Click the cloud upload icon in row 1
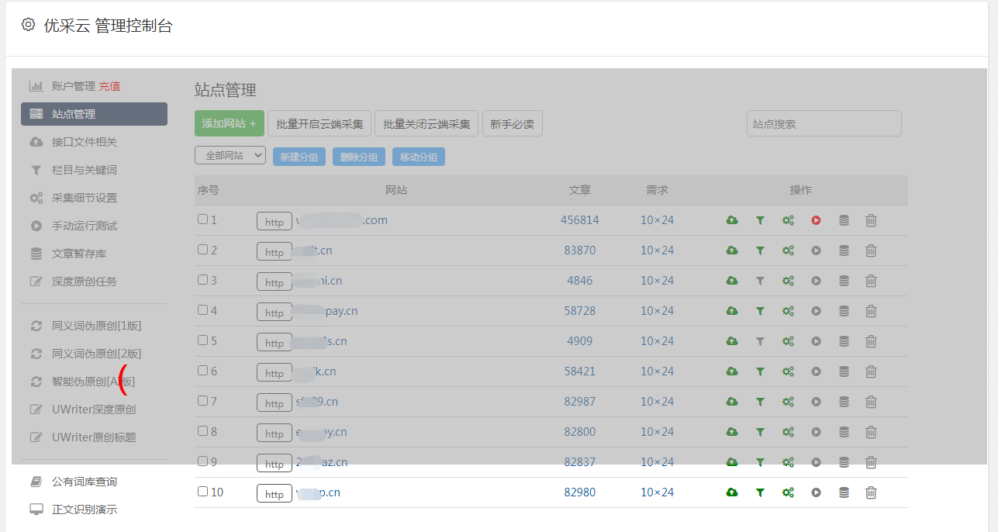This screenshot has width=998, height=532. [732, 220]
